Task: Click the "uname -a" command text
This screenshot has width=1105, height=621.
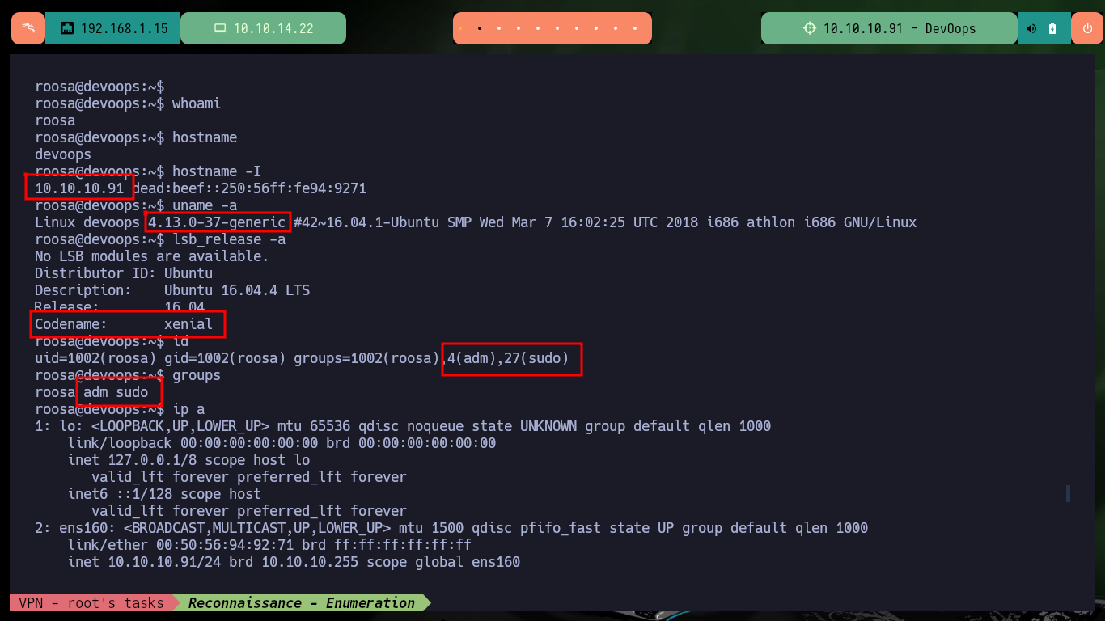Action: [x=205, y=205]
